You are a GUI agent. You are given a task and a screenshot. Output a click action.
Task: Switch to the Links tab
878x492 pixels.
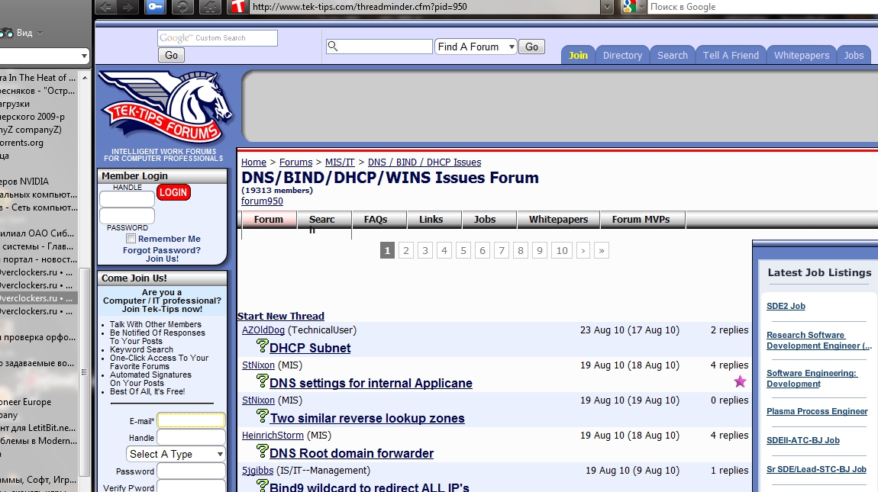[x=434, y=220]
